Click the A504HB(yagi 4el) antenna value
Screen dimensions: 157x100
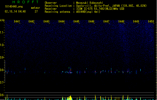click(x=88, y=12)
